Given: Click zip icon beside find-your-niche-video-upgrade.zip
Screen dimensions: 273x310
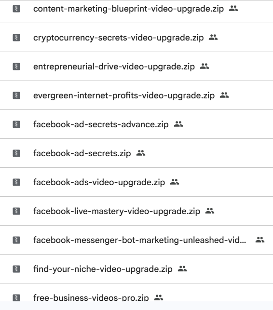Looking at the screenshot, I should pos(16,269).
